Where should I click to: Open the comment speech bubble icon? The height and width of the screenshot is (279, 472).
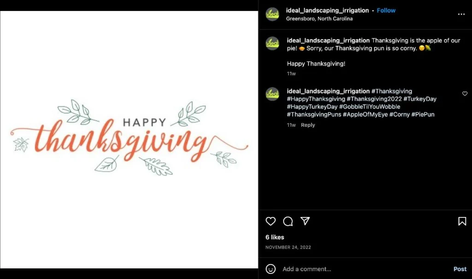point(288,222)
